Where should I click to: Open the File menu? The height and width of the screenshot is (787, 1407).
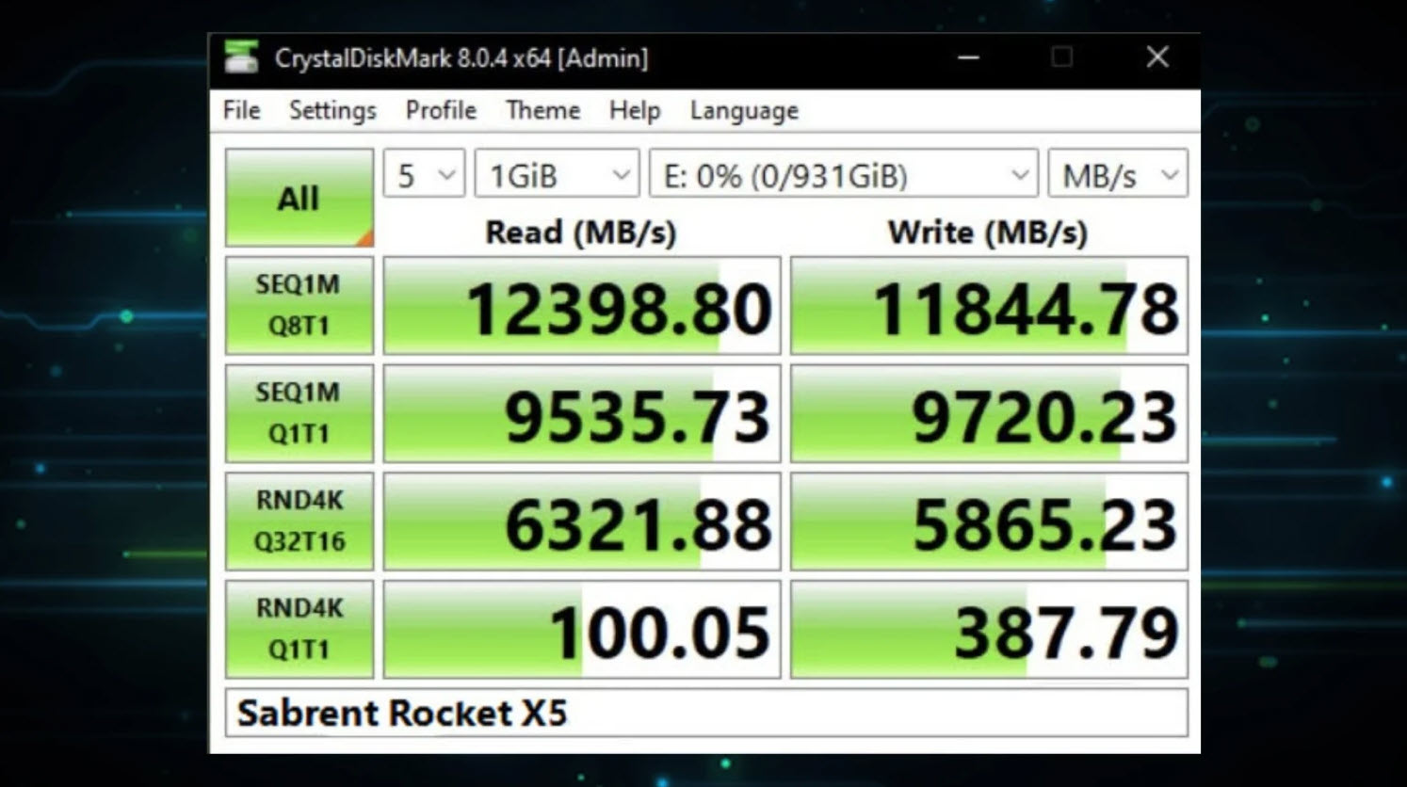tap(240, 110)
